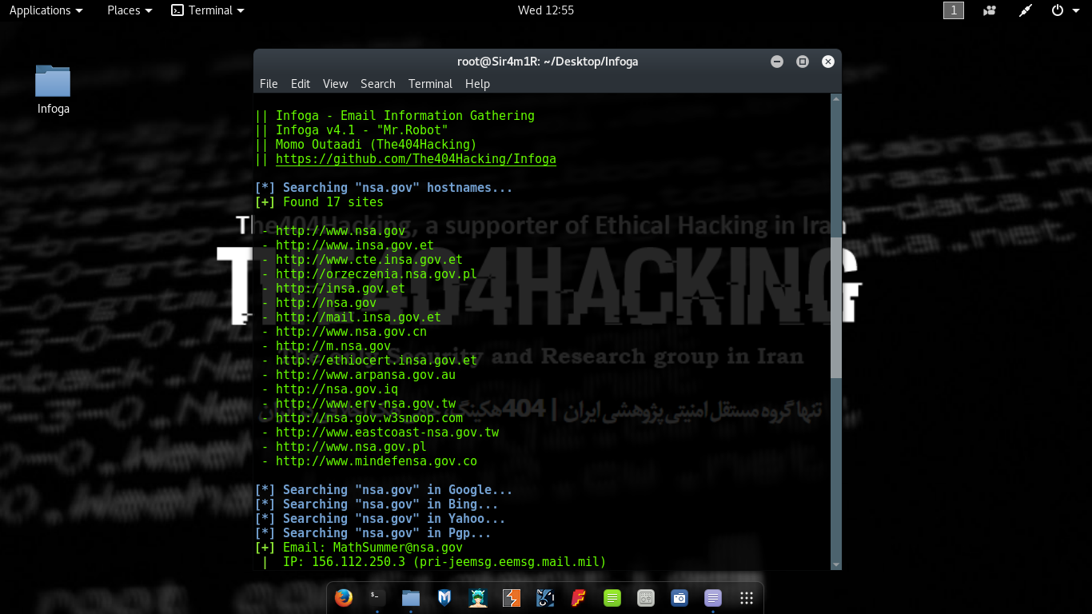1092x614 pixels.
Task: Launch Armitage from the dock
Action: click(478, 598)
